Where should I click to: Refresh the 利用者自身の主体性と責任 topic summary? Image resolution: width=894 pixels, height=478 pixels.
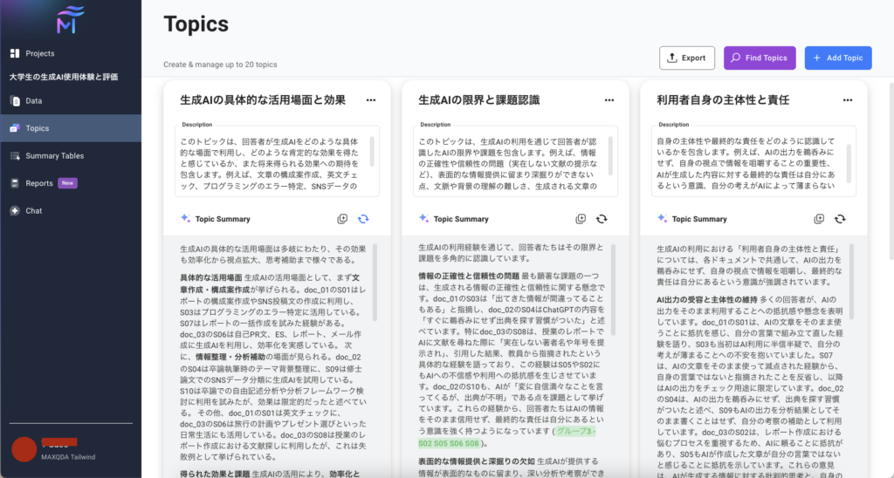click(840, 219)
